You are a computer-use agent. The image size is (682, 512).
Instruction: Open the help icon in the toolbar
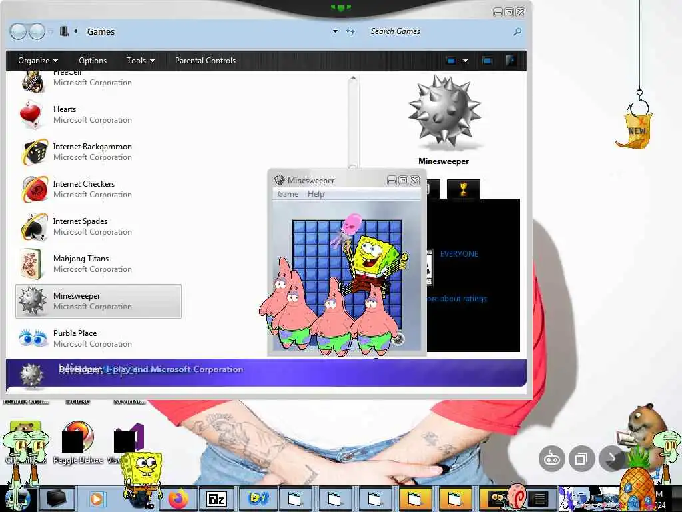click(511, 61)
